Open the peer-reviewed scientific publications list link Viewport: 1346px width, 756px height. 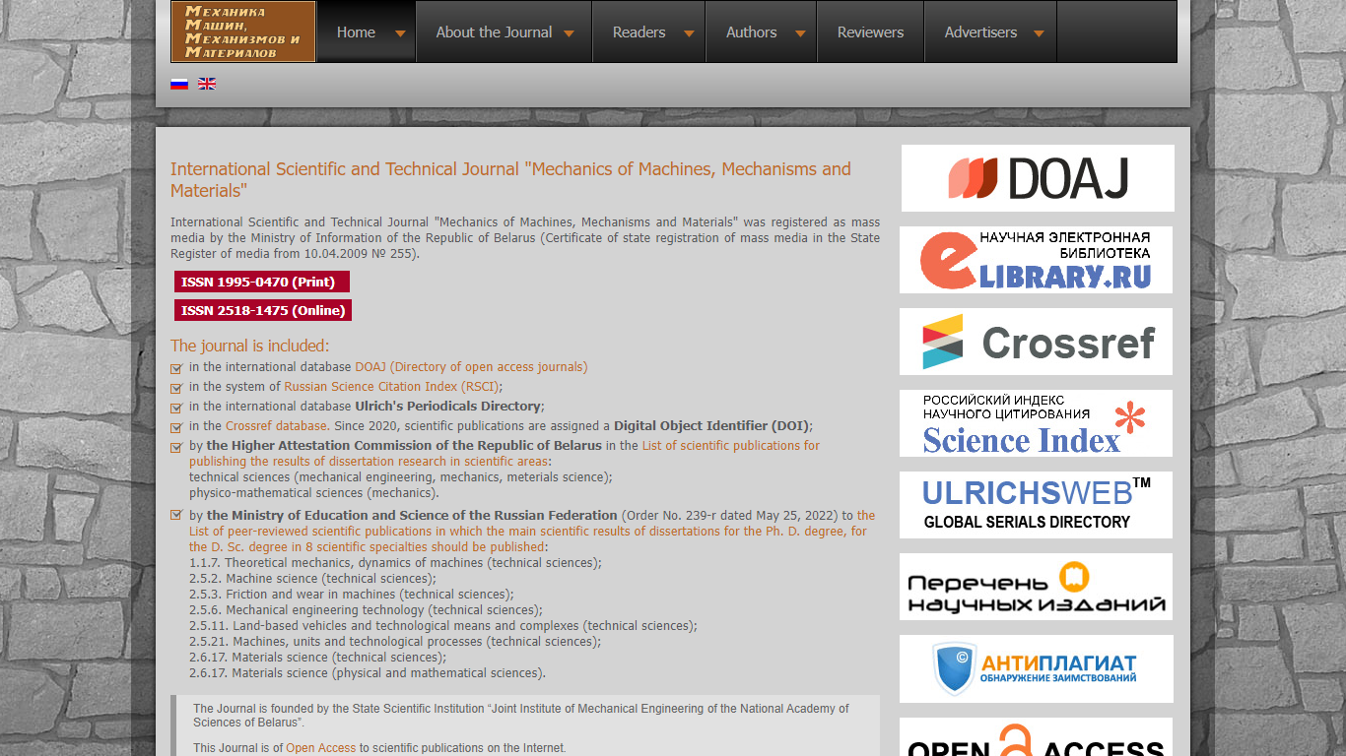(x=532, y=532)
